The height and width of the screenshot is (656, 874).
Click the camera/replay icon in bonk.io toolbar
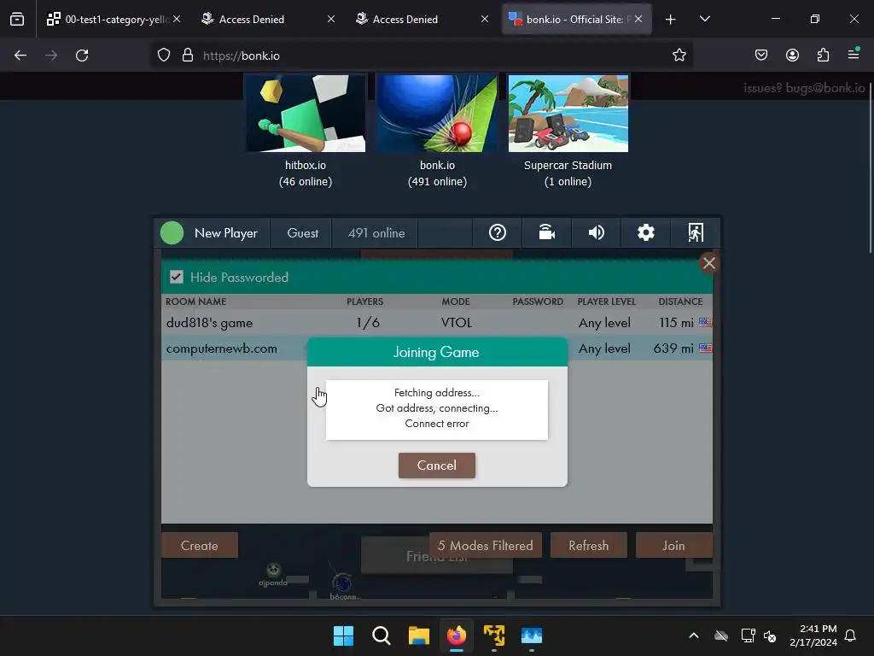click(x=547, y=232)
